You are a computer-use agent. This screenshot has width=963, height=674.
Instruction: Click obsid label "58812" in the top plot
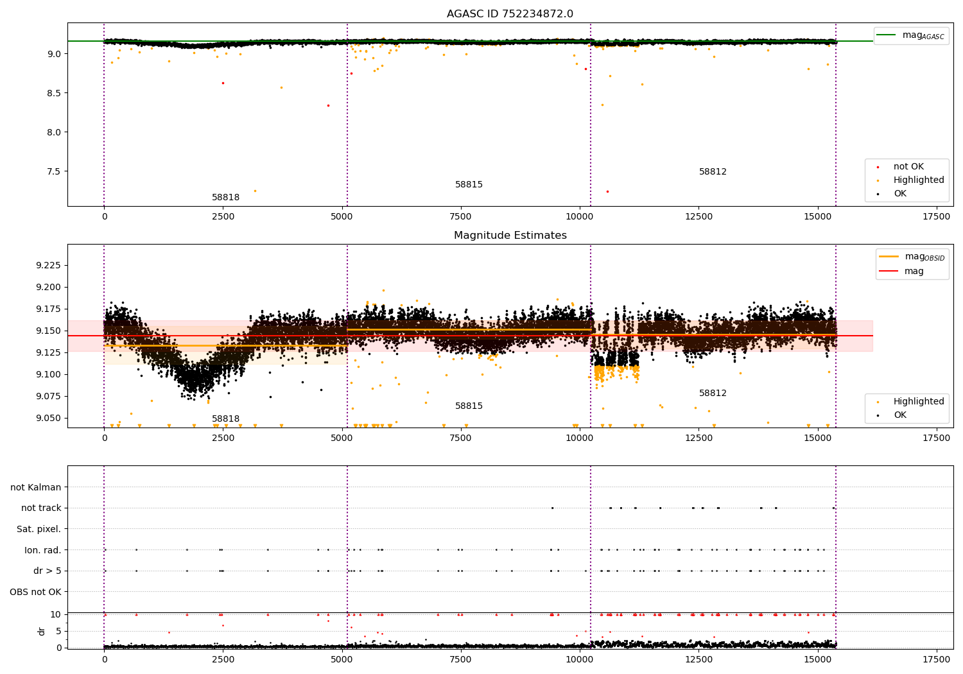tap(713, 172)
